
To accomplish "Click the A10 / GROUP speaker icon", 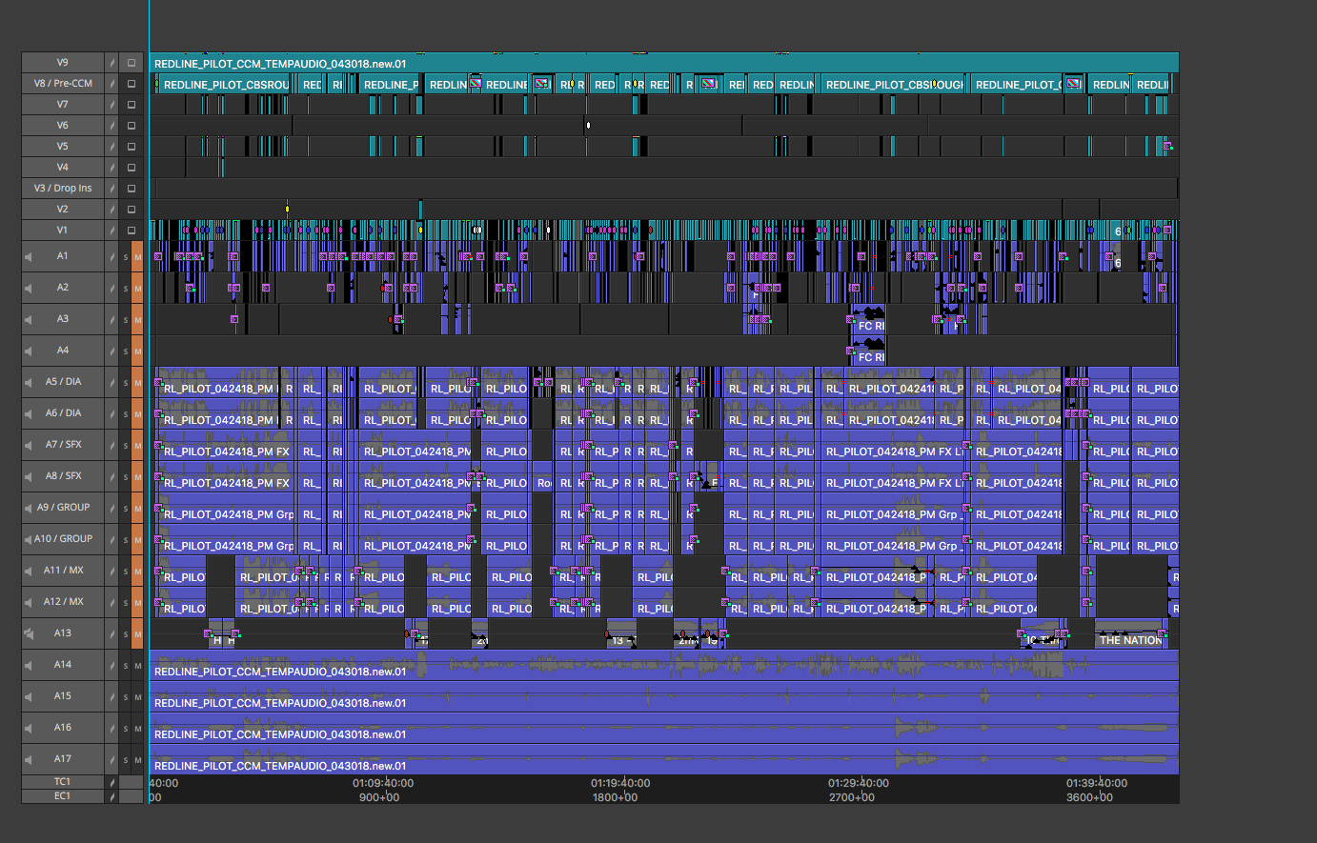I will pyautogui.click(x=28, y=540).
